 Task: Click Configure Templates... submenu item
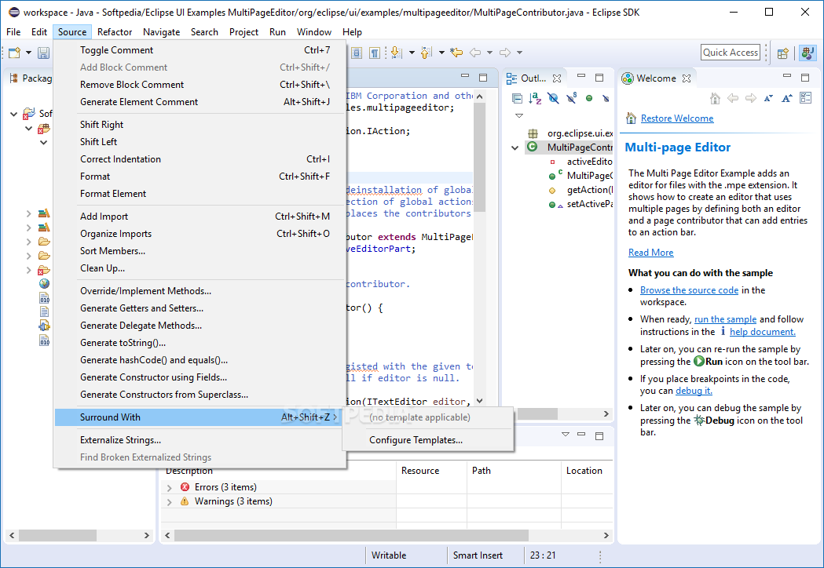[428, 440]
